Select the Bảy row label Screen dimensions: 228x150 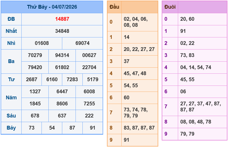point(11,128)
